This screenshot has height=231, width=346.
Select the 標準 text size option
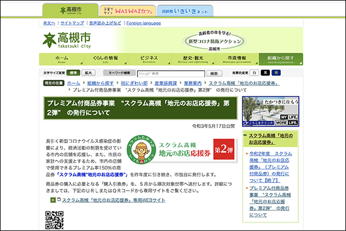73,73
